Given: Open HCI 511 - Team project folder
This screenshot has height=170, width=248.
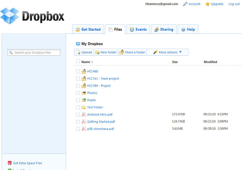Looking at the screenshot, I should point(103,79).
